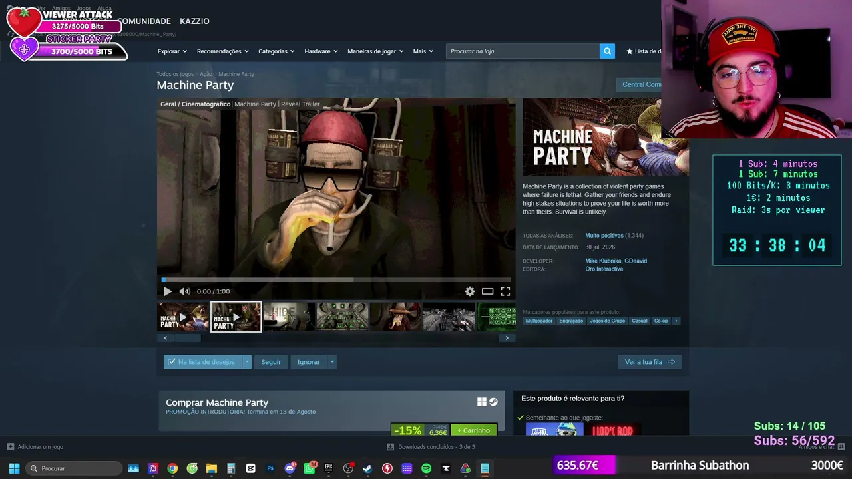Open Epic Games Launcher from the taskbar
Image resolution: width=852 pixels, height=479 pixels.
coord(329,468)
